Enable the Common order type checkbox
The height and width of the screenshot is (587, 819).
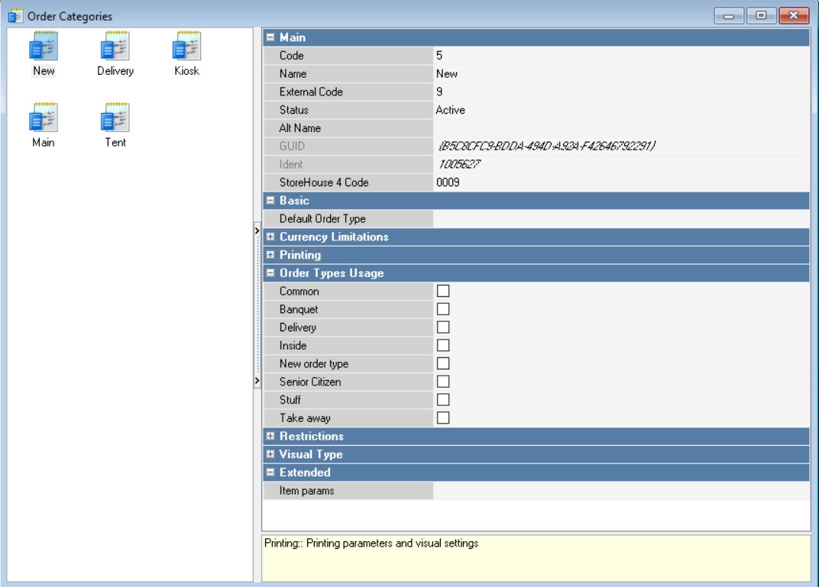(x=443, y=291)
